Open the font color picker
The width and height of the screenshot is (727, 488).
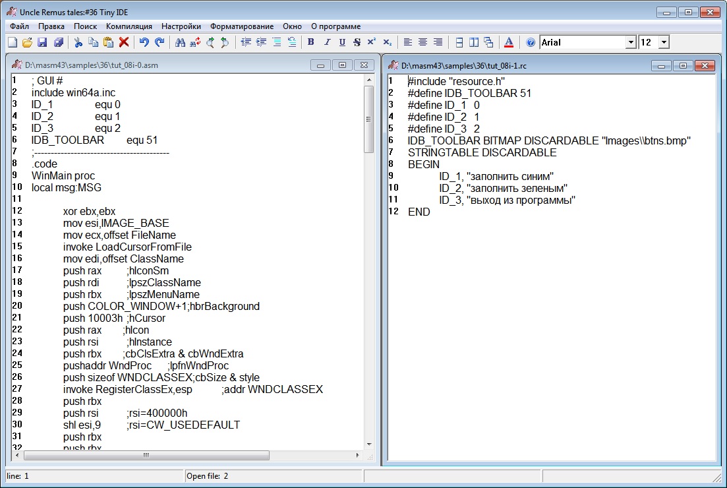point(508,42)
